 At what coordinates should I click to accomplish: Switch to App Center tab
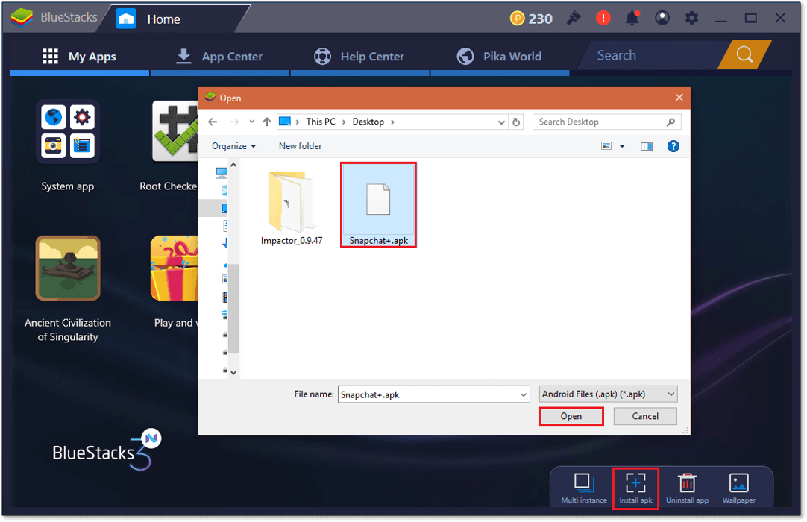[220, 56]
